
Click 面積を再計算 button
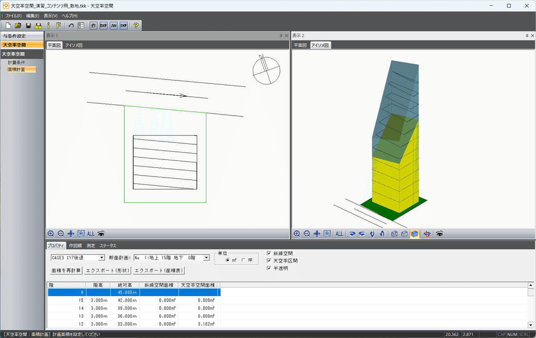[67, 270]
